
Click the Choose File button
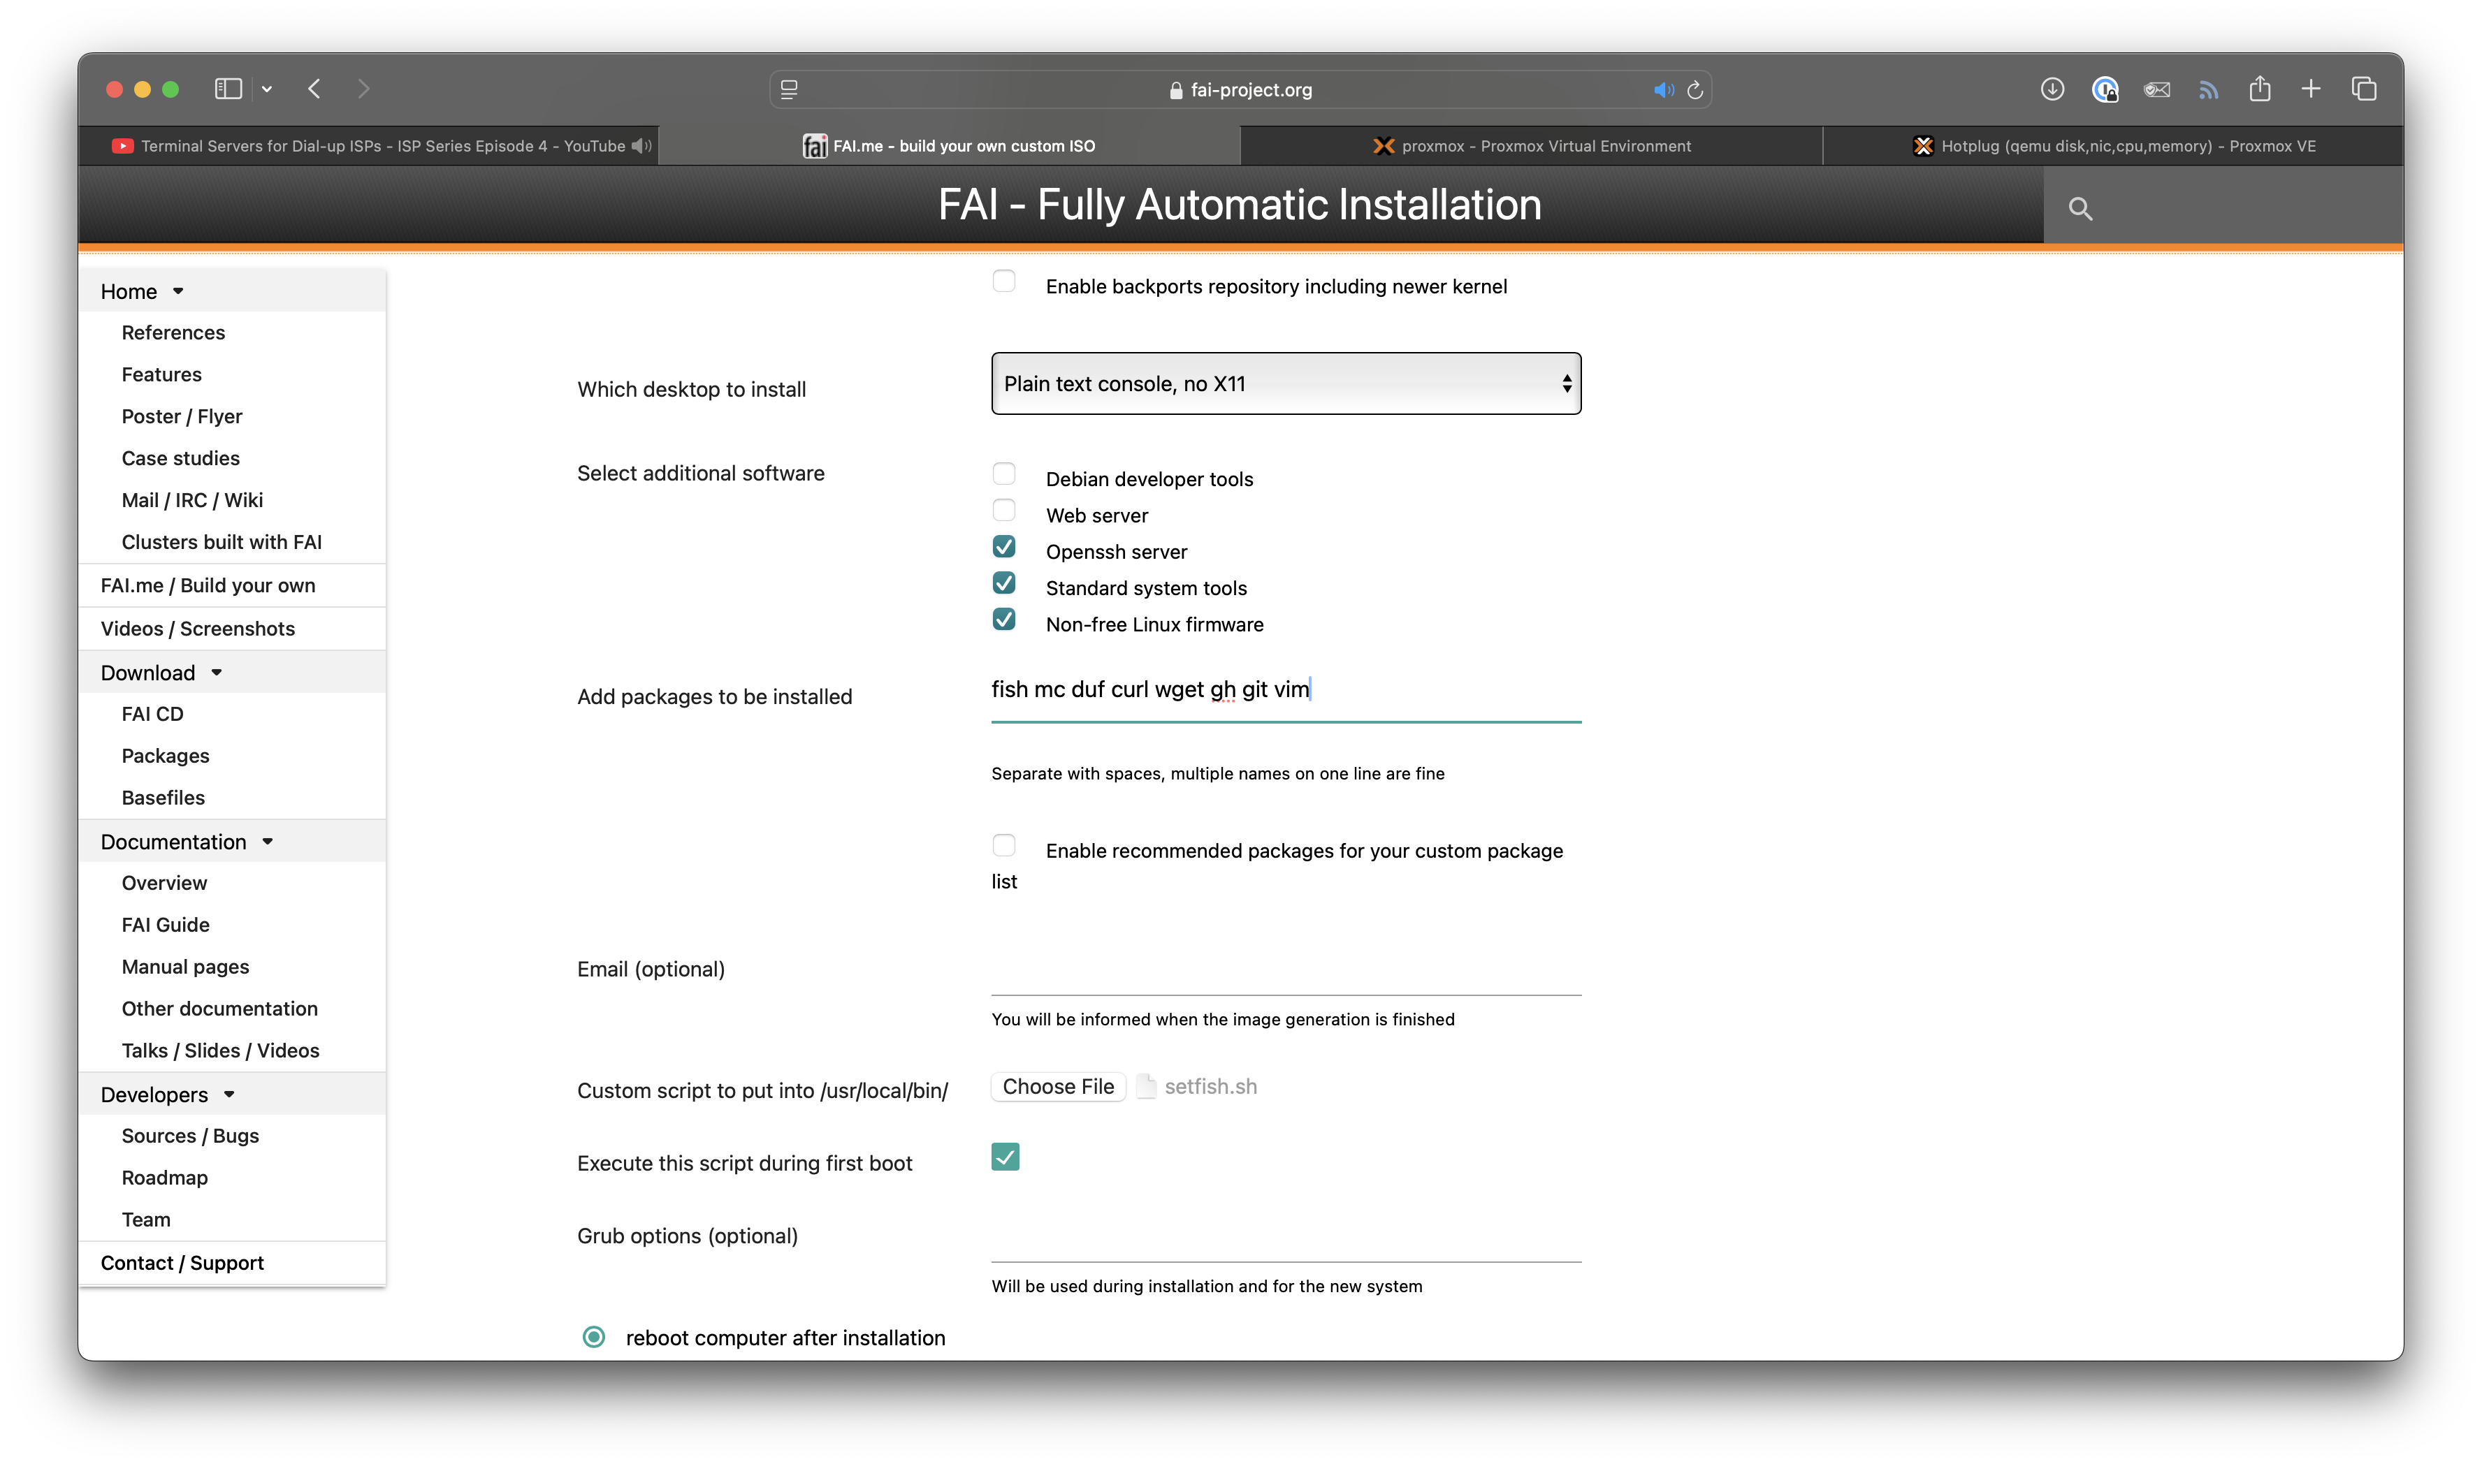point(1058,1086)
